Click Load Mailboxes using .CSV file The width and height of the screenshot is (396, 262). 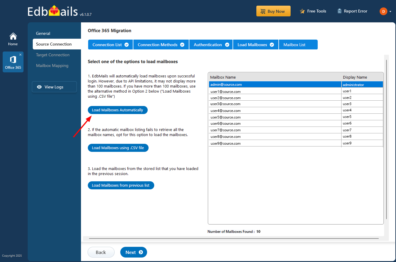tap(118, 148)
